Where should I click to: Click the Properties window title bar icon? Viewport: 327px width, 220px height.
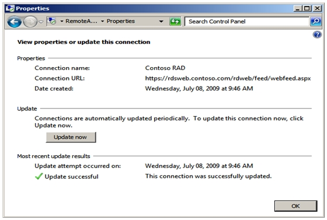[10, 8]
